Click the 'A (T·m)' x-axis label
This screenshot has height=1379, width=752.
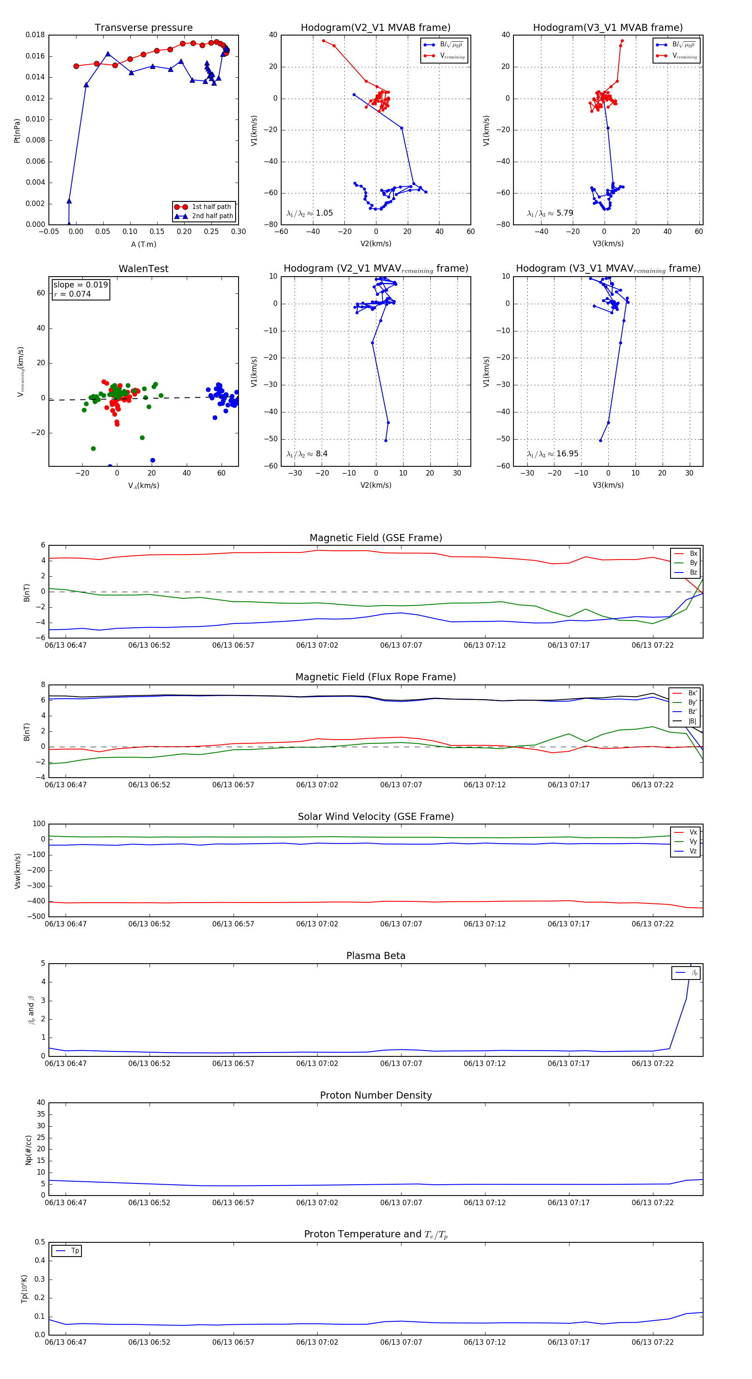tap(143, 244)
